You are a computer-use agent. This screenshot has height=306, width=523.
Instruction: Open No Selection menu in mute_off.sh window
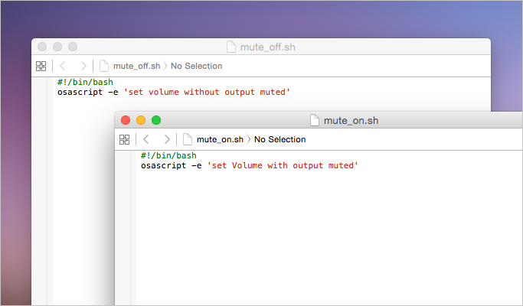(x=197, y=66)
